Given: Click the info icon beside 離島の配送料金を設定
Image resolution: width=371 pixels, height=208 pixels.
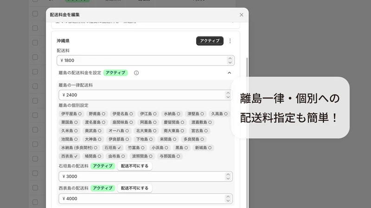Looking at the screenshot, I should pyautogui.click(x=136, y=73).
